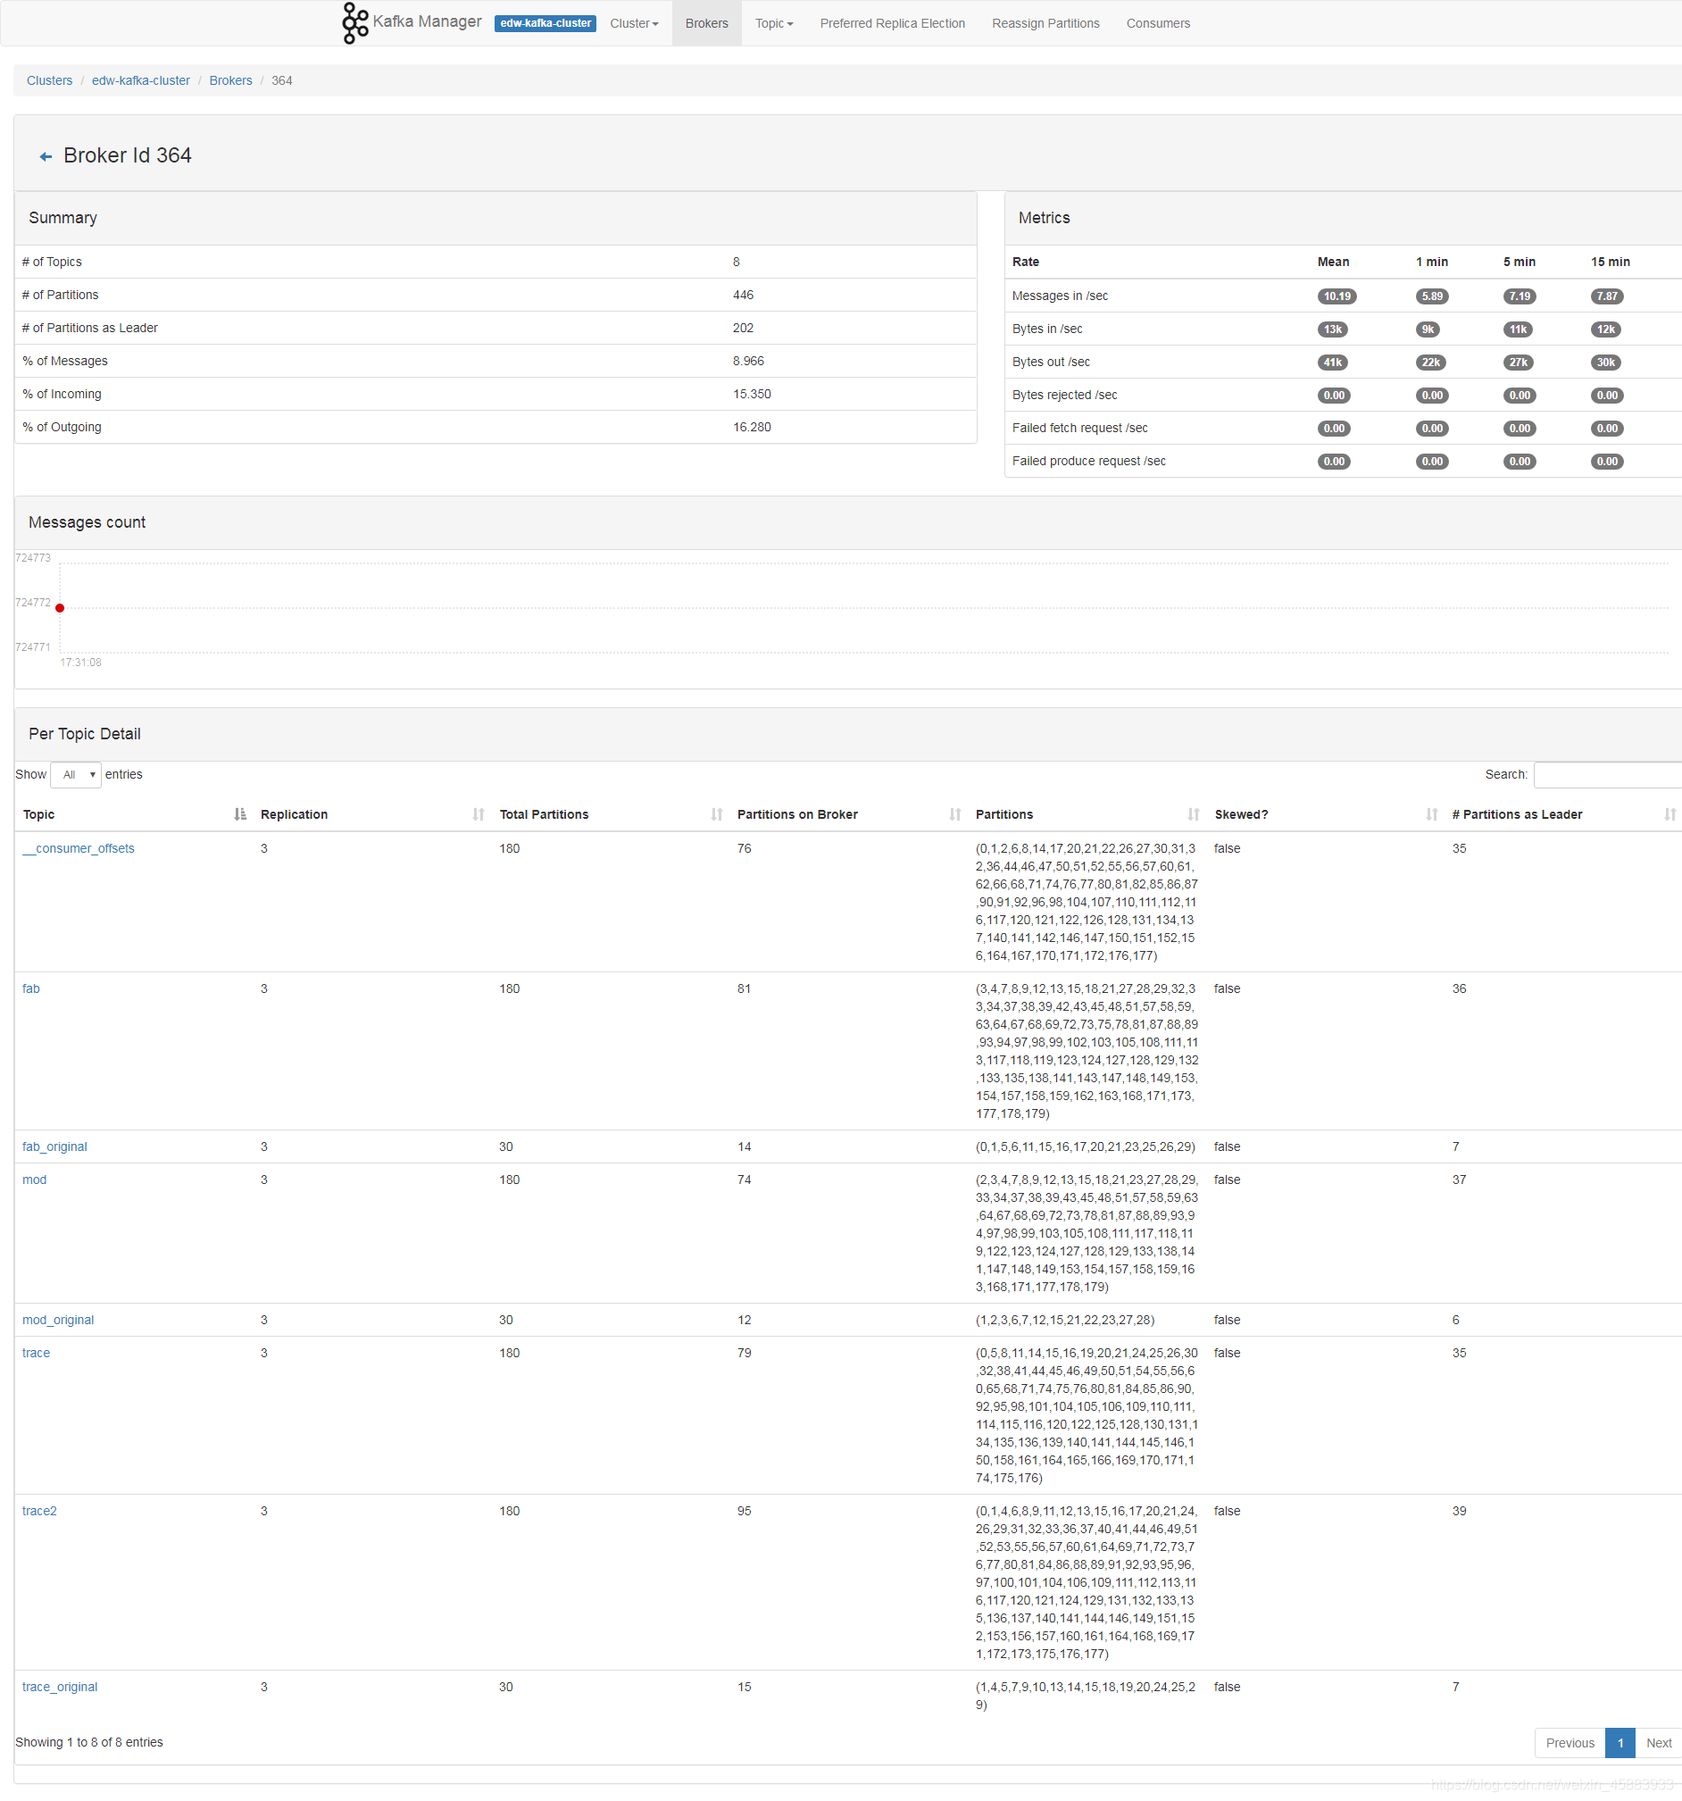Click trace2 Partitions on Broker value 95
The width and height of the screenshot is (1682, 1801).
click(x=744, y=1512)
